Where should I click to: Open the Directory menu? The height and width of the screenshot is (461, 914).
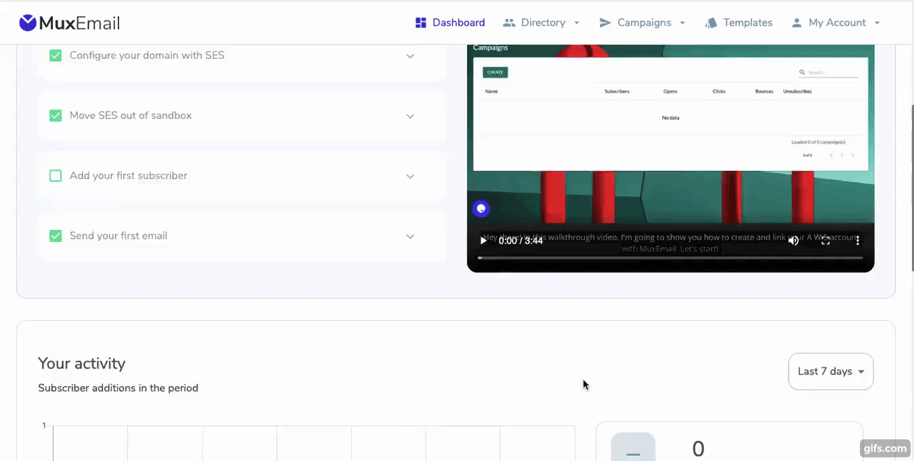(542, 23)
